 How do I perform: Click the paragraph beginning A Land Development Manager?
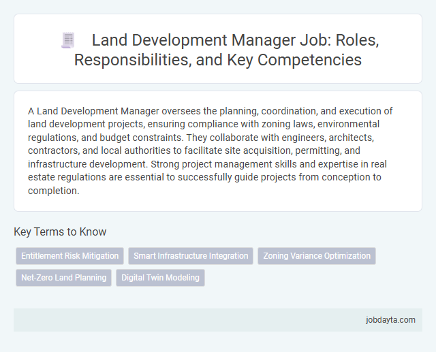point(210,150)
